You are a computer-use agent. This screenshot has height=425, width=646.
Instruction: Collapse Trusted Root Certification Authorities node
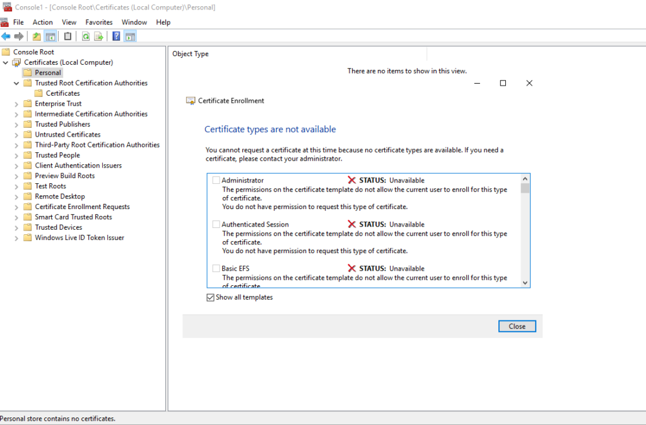point(16,83)
